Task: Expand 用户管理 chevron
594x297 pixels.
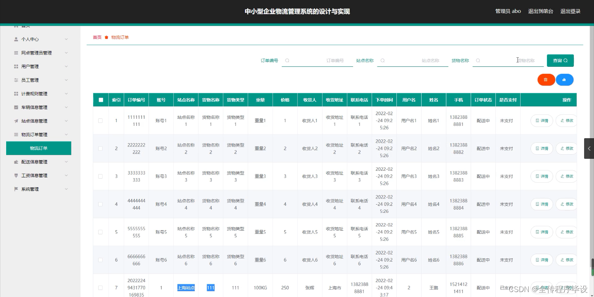Action: tap(66, 66)
